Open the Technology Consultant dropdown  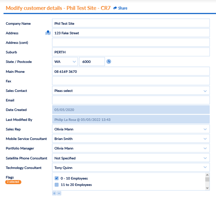tap(131, 168)
